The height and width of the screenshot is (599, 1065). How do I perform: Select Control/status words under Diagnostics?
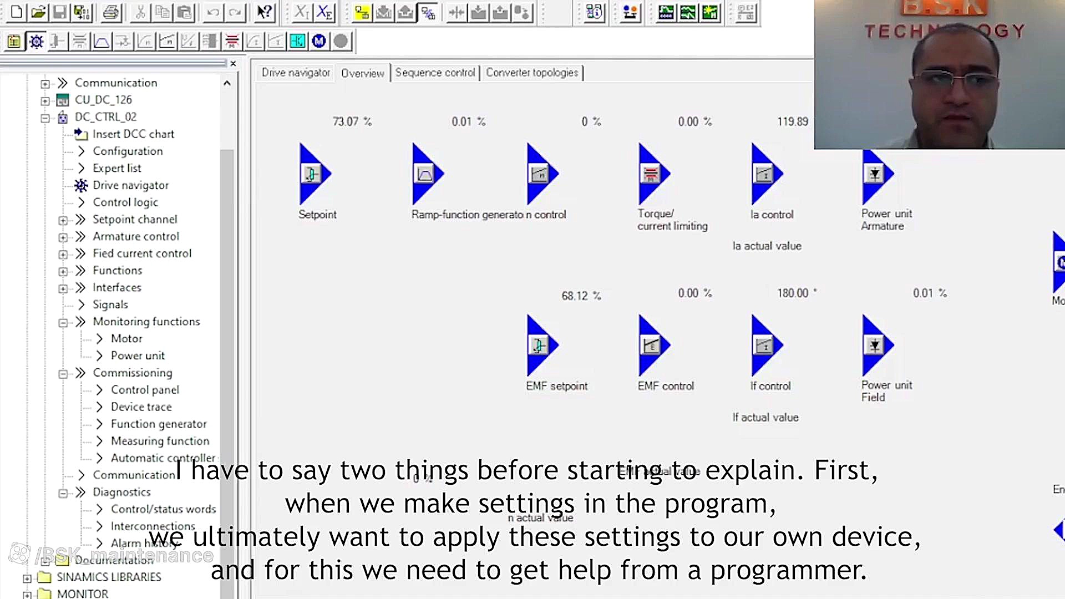[x=163, y=509]
